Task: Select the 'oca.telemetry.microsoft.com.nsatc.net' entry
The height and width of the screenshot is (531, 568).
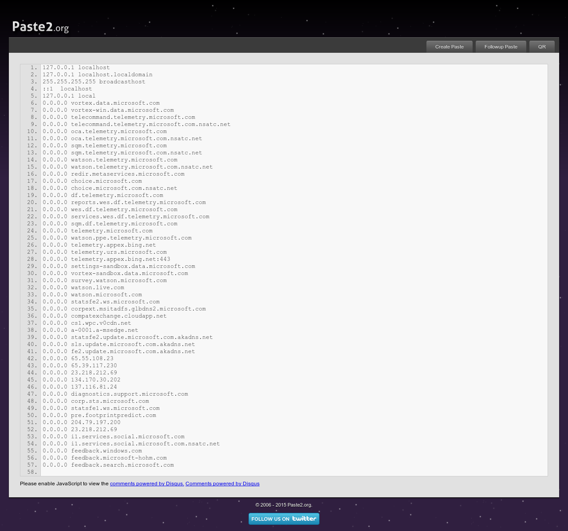Action: (x=137, y=138)
